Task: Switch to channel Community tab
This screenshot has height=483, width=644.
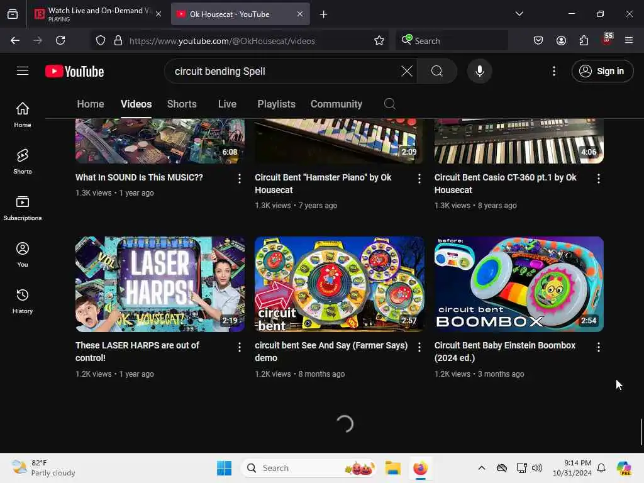Action: click(336, 104)
